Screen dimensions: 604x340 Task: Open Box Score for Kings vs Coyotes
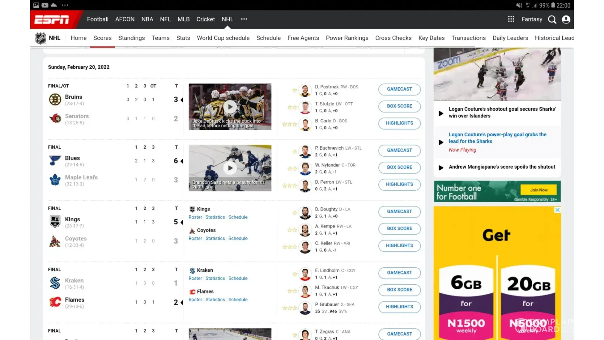[399, 228]
